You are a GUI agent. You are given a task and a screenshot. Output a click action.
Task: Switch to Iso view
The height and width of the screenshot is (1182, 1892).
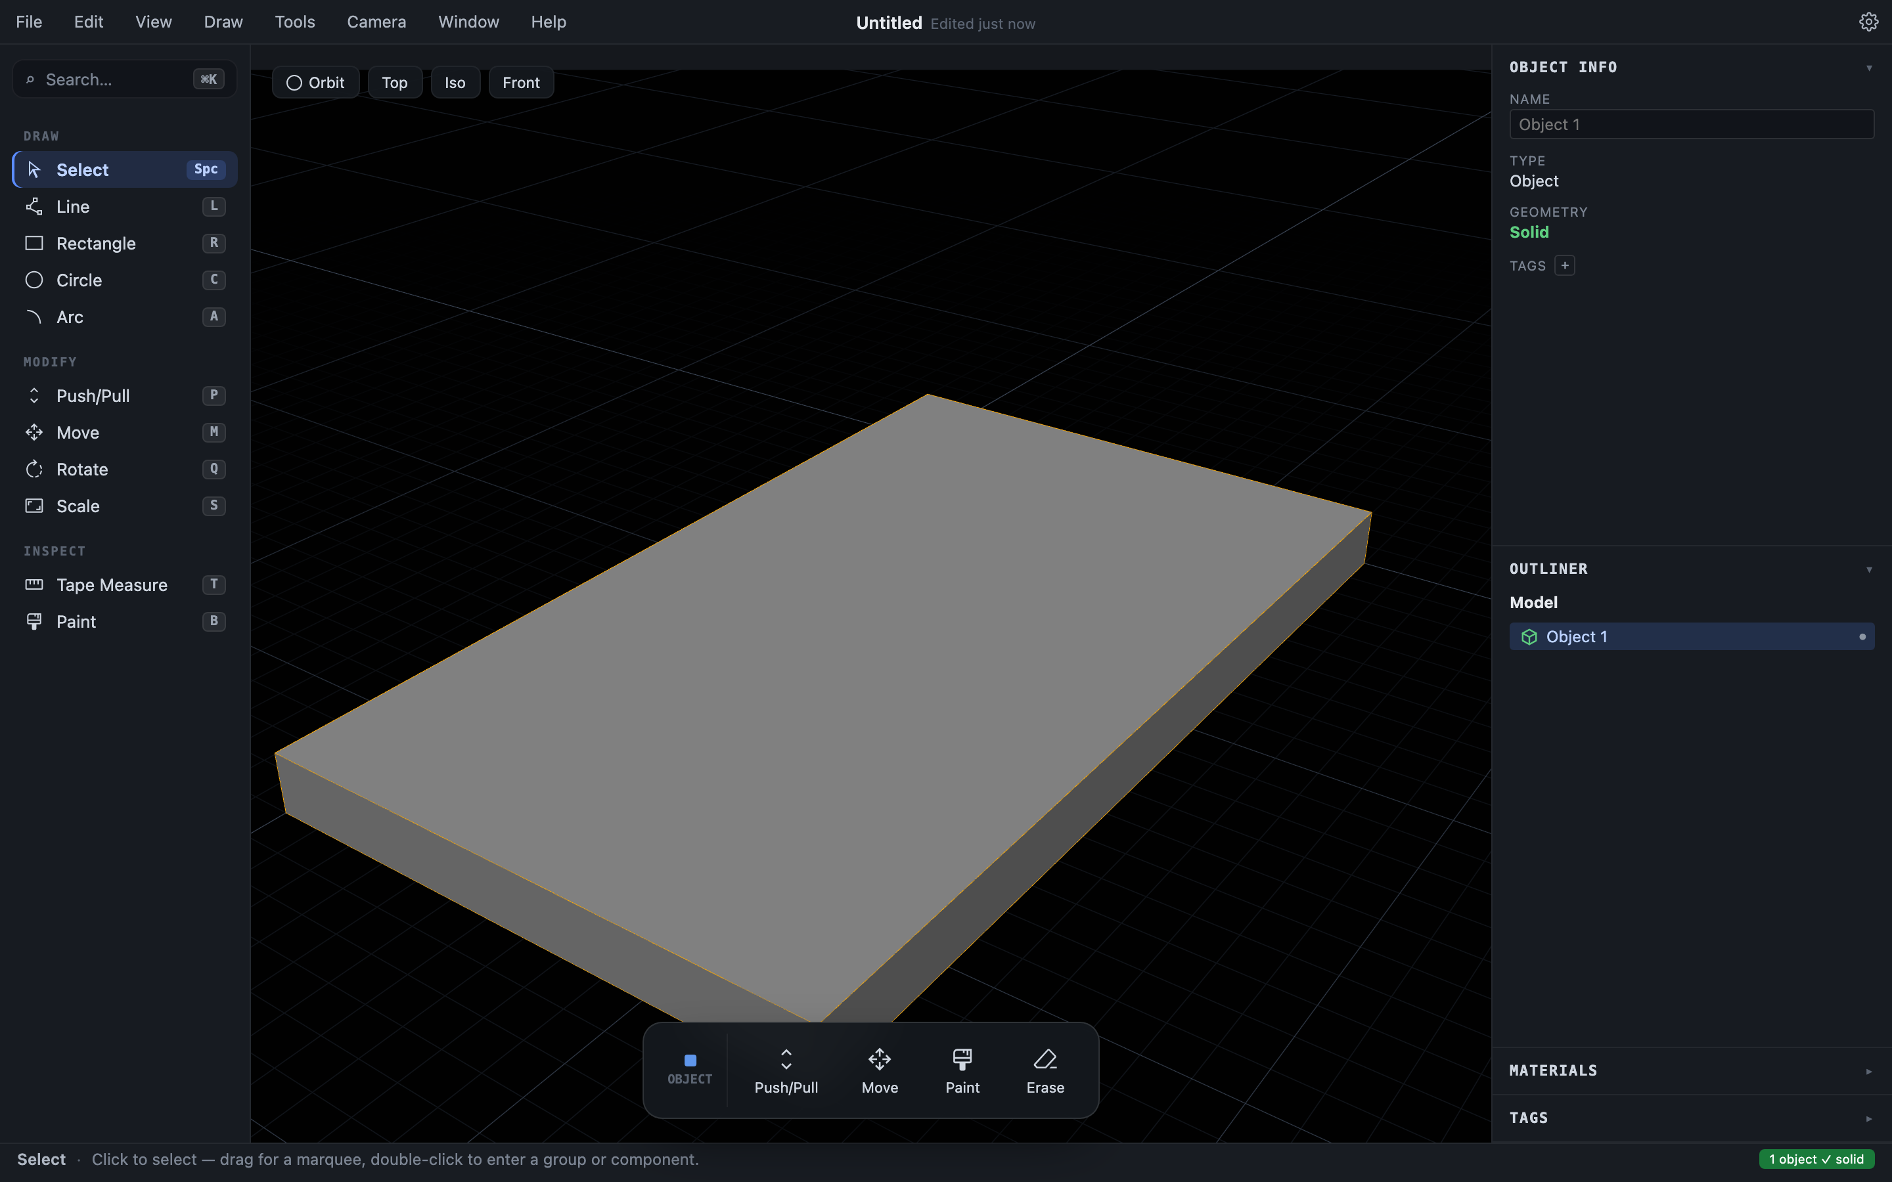tap(455, 83)
